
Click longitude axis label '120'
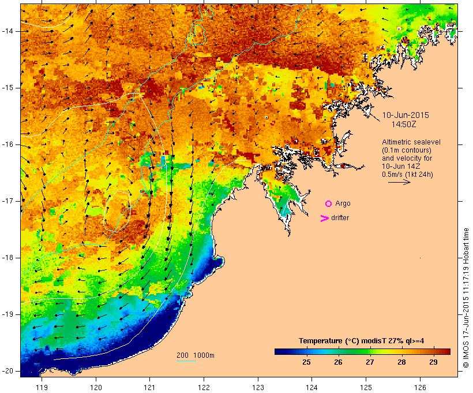[x=96, y=388]
